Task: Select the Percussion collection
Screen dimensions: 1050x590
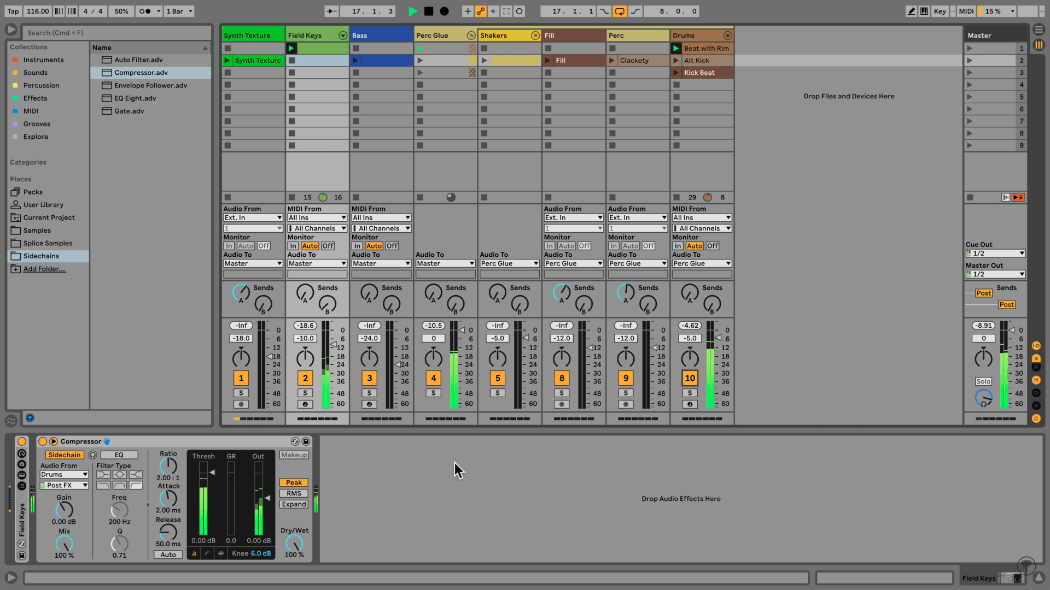Action: click(41, 86)
